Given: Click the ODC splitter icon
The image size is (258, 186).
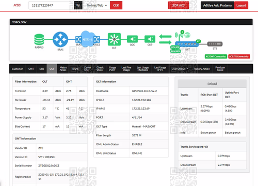Looking at the screenshot, I should (x=132, y=39).
